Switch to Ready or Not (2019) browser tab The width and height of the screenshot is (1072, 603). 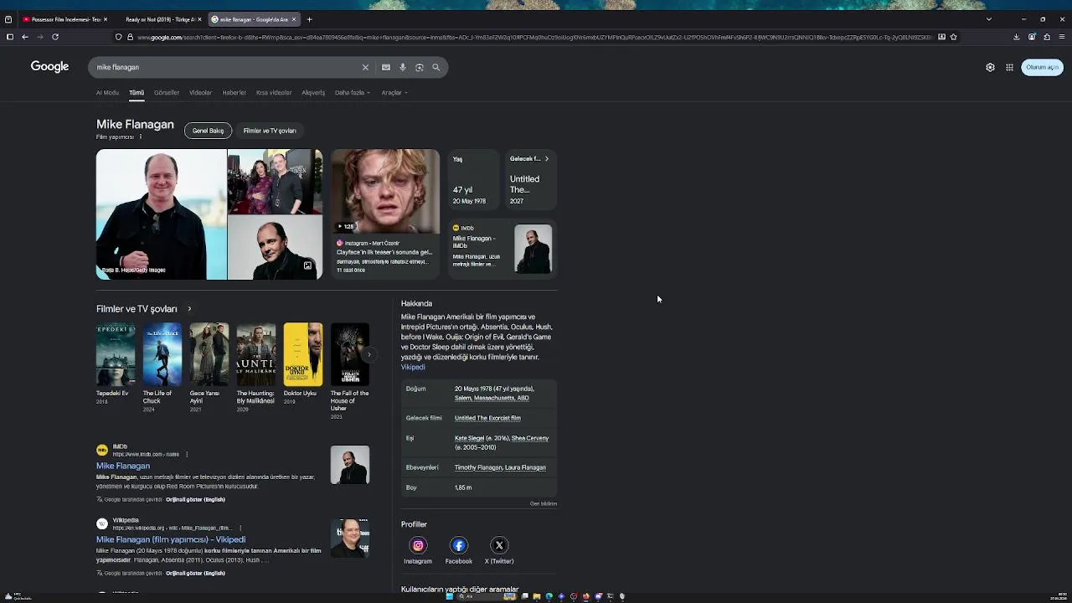(159, 19)
